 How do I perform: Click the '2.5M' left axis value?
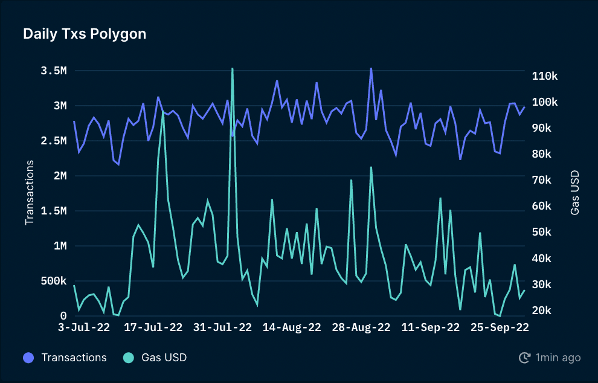(x=54, y=141)
